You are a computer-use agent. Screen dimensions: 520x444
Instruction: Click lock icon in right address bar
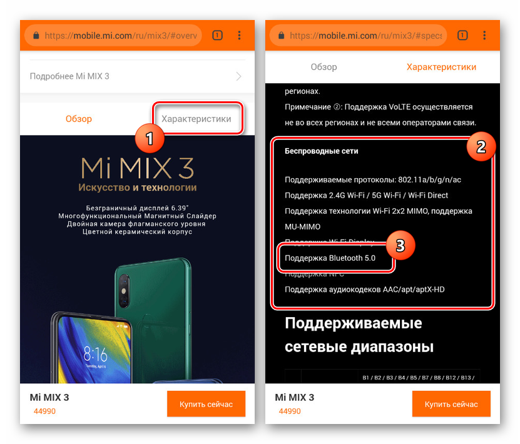(x=281, y=36)
